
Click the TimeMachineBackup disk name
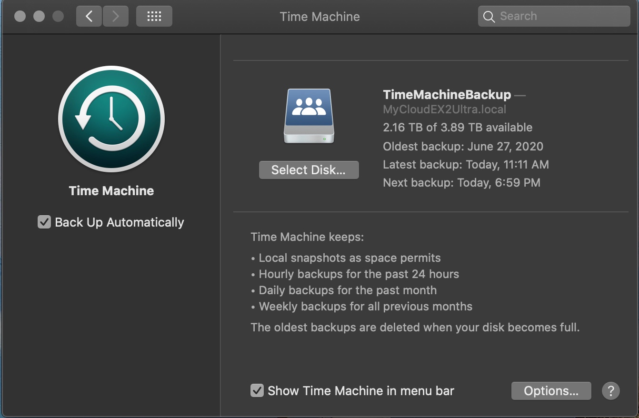(447, 95)
